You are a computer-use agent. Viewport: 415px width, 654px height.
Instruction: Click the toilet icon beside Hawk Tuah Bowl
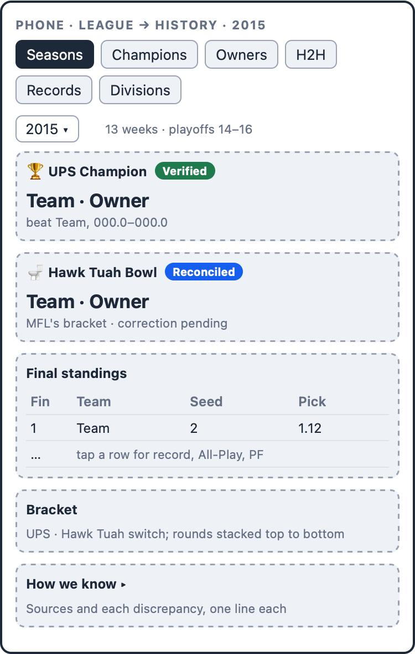point(35,272)
